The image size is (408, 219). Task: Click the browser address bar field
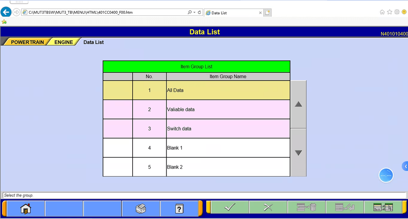click(102, 13)
